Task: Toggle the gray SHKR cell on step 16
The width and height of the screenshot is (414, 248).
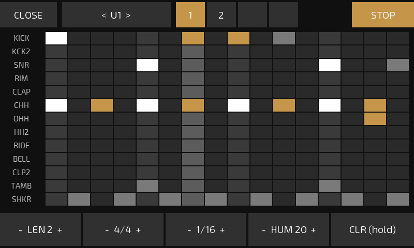Action: [398, 199]
